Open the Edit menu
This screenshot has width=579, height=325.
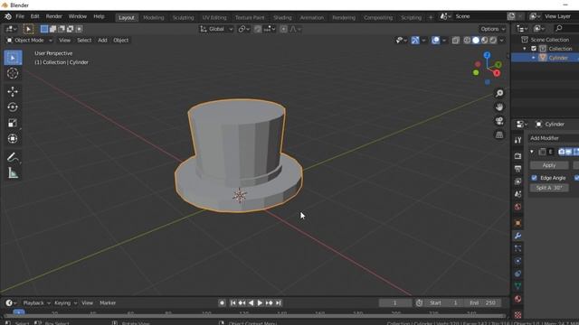pos(34,16)
